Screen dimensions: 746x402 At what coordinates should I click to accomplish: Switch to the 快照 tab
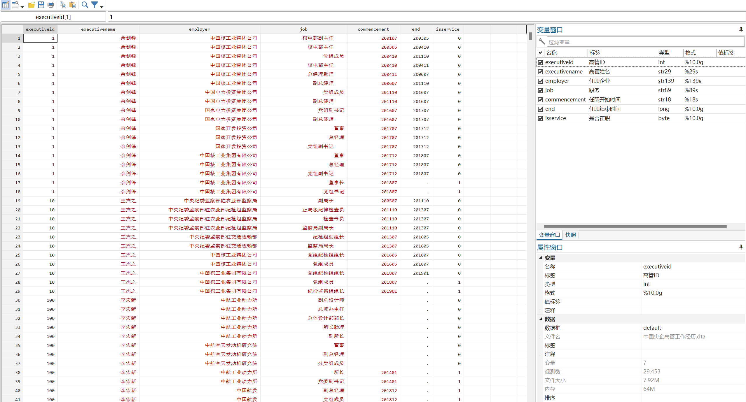[570, 235]
